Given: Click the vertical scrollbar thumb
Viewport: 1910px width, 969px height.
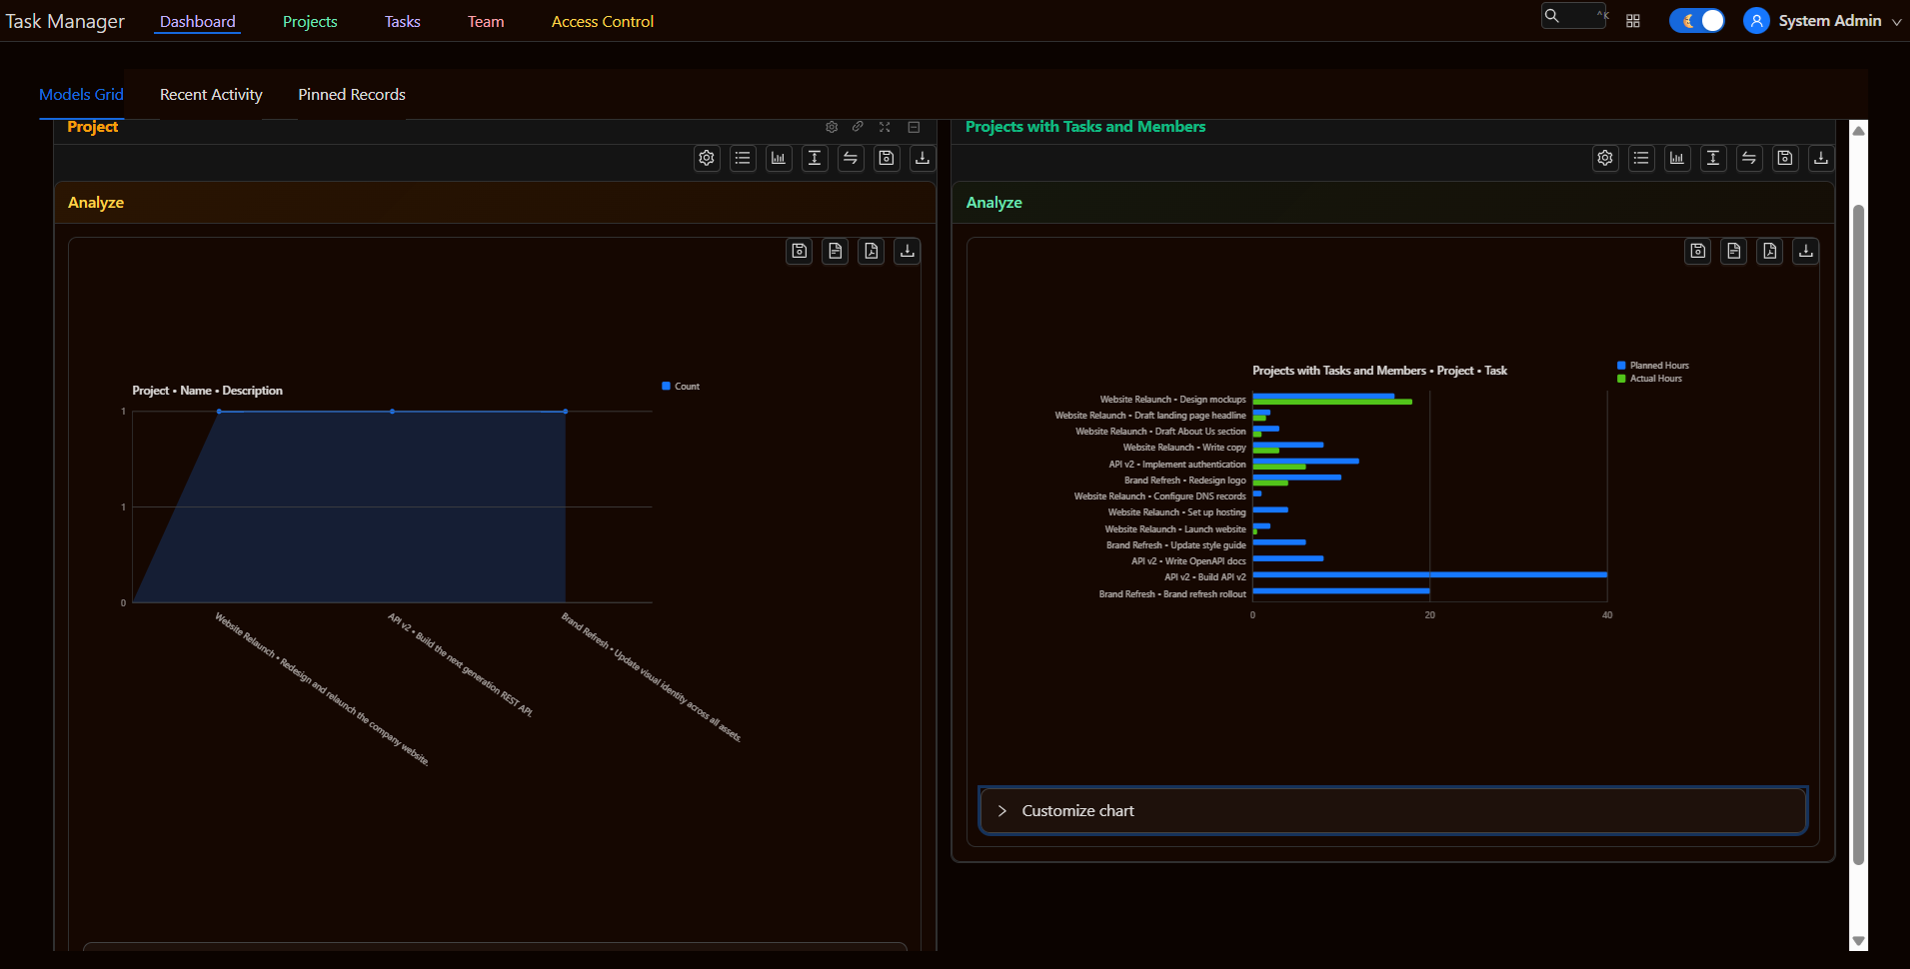Looking at the screenshot, I should (x=1859, y=534).
